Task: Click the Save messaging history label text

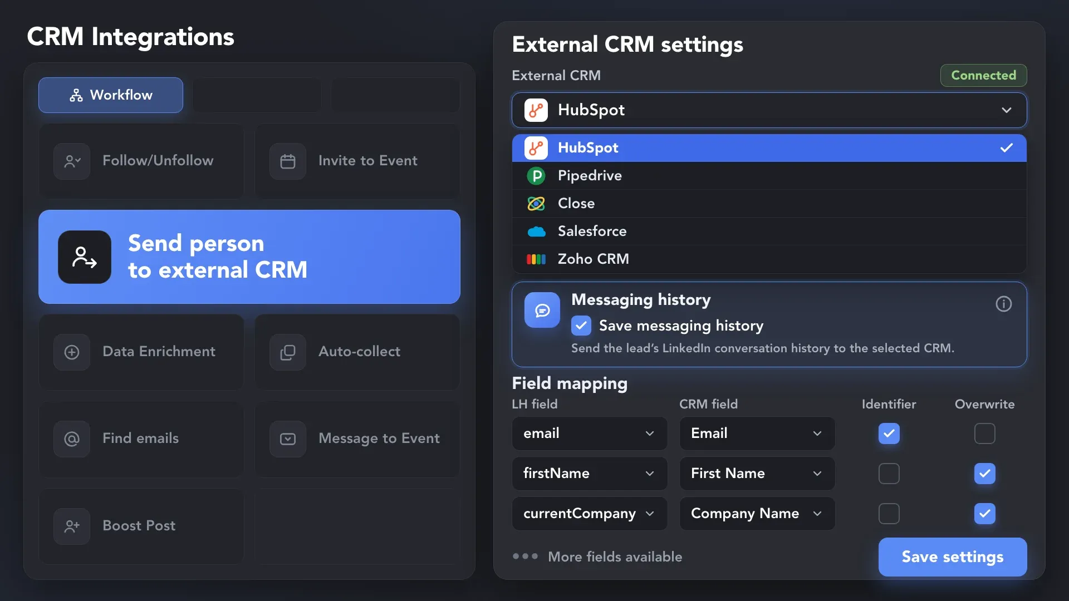Action: [681, 326]
